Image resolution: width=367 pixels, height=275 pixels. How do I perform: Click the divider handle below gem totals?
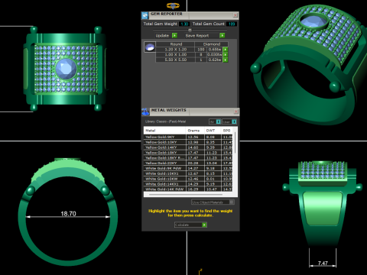(190, 30)
